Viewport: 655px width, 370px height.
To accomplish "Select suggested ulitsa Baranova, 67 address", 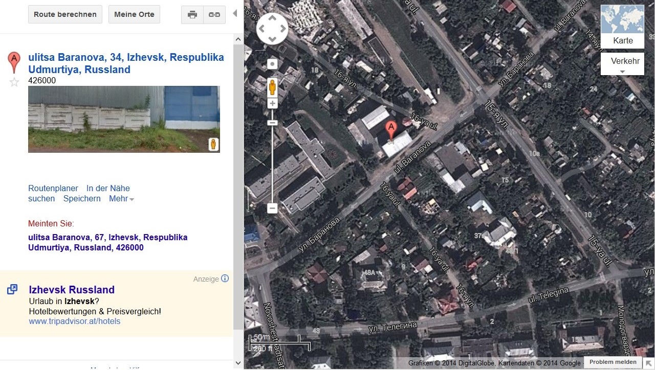I will click(x=108, y=242).
